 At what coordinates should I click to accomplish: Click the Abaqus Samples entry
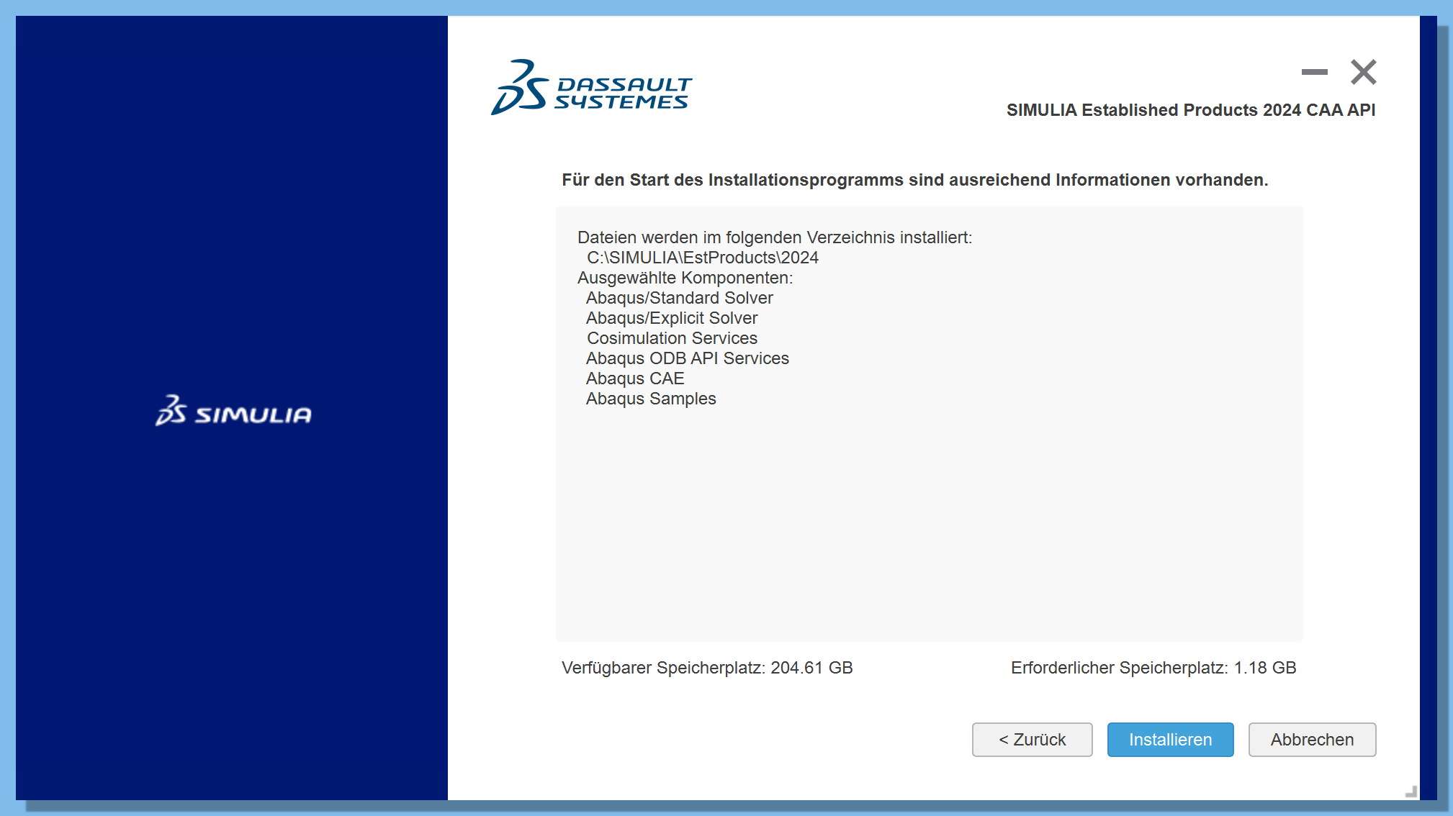tap(650, 399)
